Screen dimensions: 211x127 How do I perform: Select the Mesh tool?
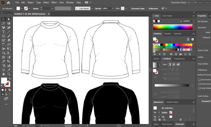(3, 57)
